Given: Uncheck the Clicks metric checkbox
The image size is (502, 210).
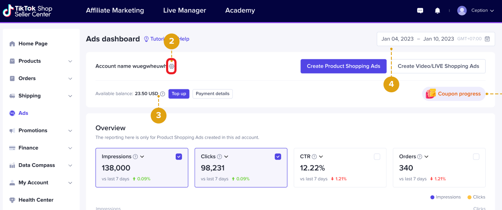Looking at the screenshot, I should (x=278, y=157).
